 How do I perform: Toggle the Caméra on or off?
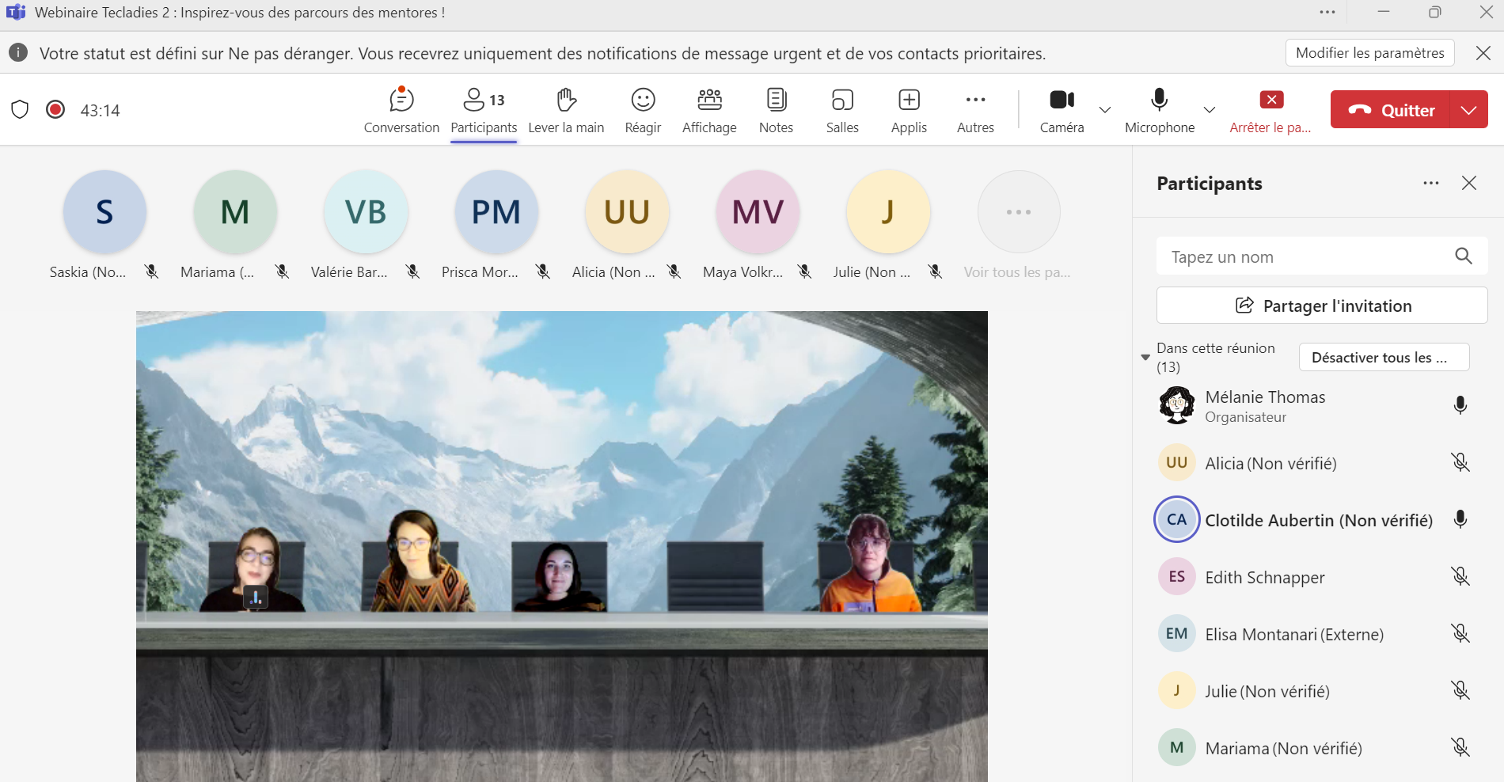(x=1062, y=110)
